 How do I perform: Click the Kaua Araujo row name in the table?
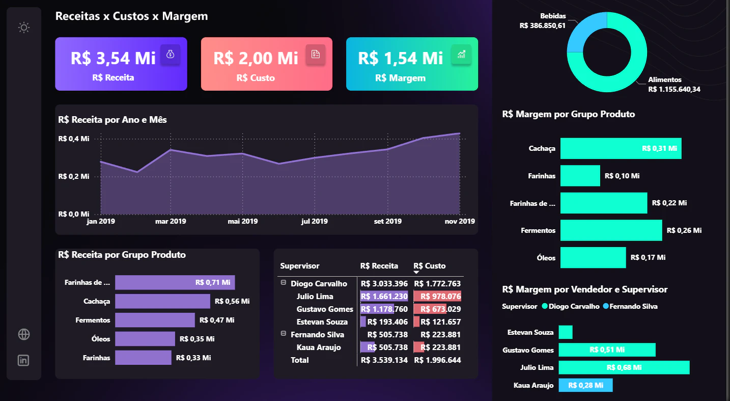pos(319,347)
